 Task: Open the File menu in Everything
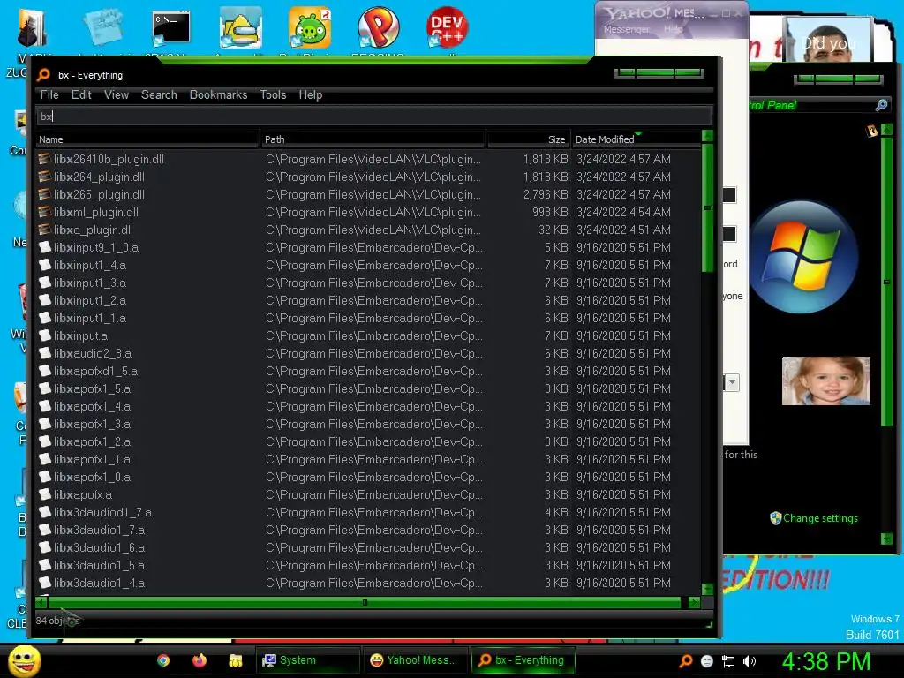click(49, 95)
